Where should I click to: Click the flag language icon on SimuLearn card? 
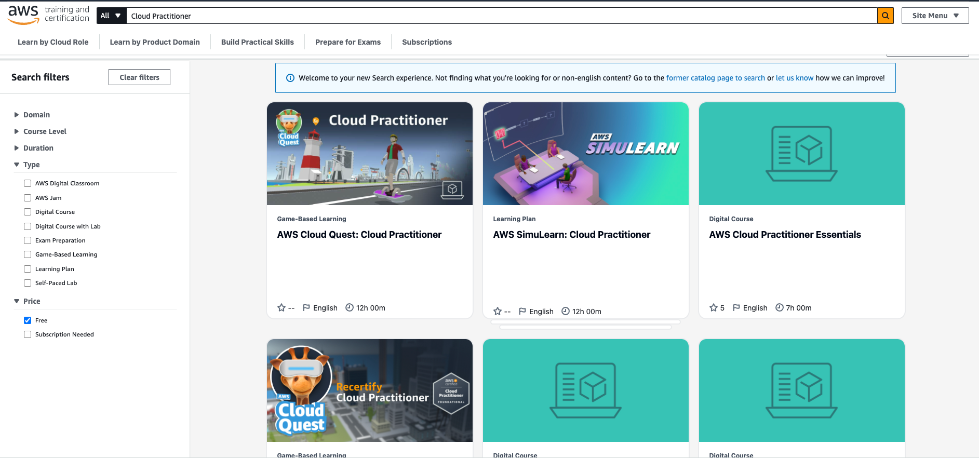[x=522, y=311]
